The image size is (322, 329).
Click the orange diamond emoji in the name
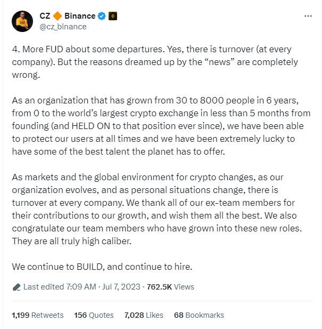coord(57,16)
